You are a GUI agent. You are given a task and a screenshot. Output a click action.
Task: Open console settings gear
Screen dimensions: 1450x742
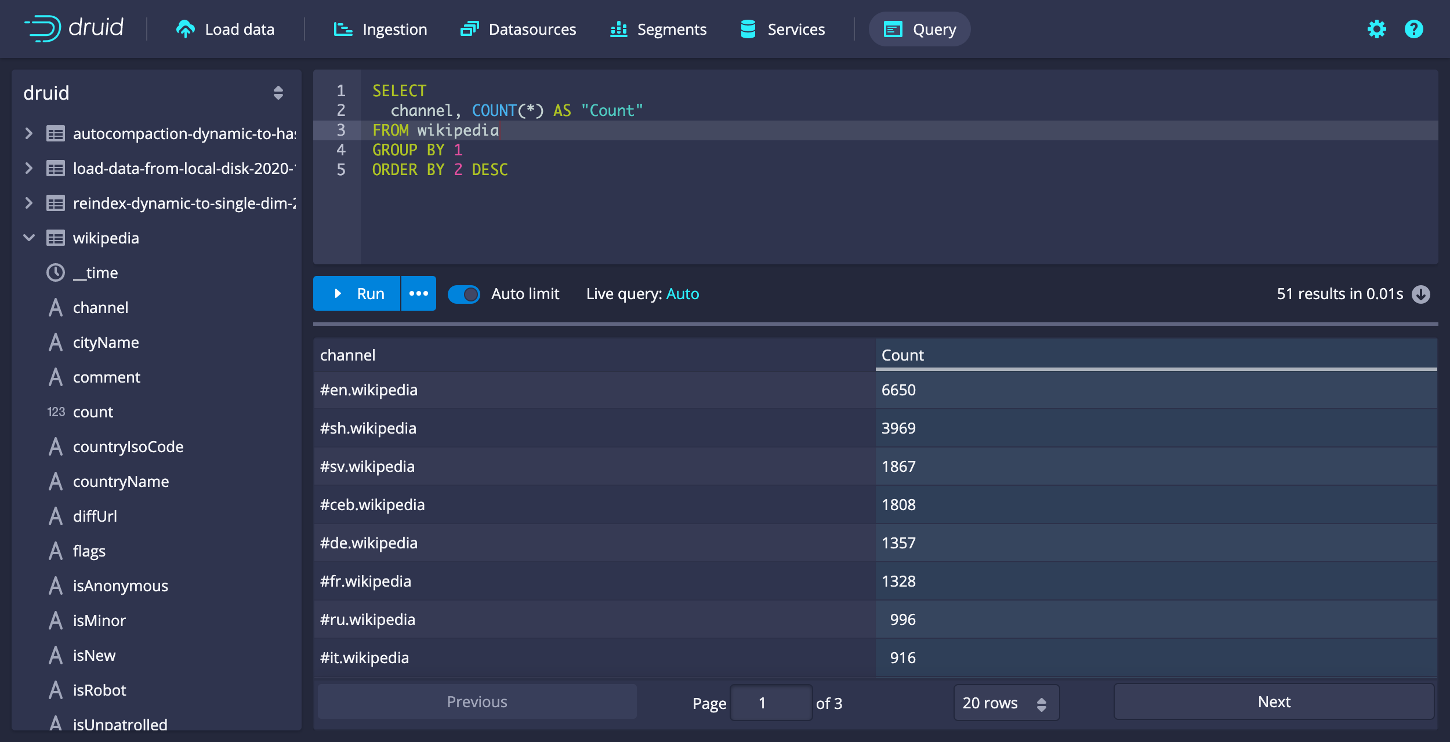pyautogui.click(x=1376, y=29)
